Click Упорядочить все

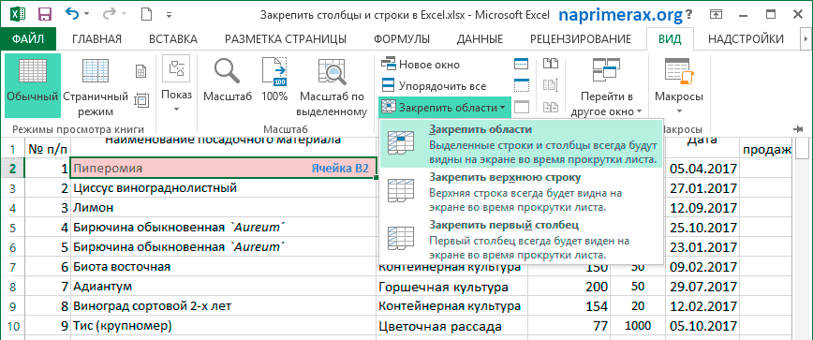434,85
